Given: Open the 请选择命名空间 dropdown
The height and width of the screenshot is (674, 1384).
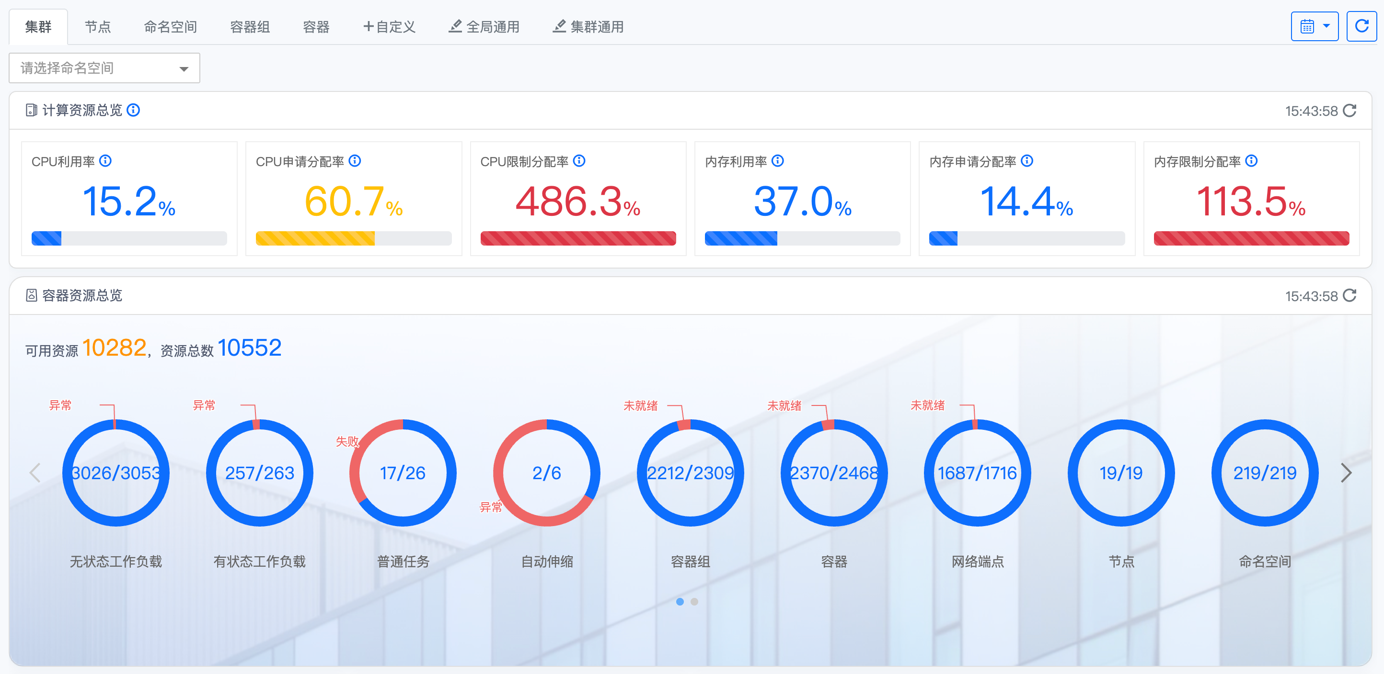Looking at the screenshot, I should click(104, 68).
